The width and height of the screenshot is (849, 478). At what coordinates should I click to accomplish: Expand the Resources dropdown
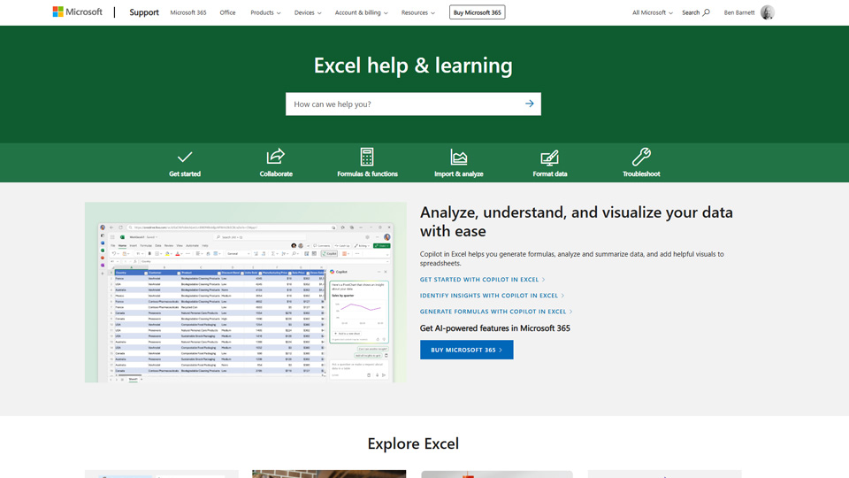tap(418, 12)
